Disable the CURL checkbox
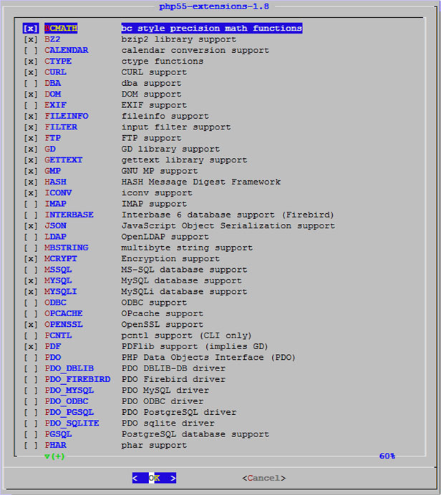This screenshot has width=441, height=495. click(31, 72)
